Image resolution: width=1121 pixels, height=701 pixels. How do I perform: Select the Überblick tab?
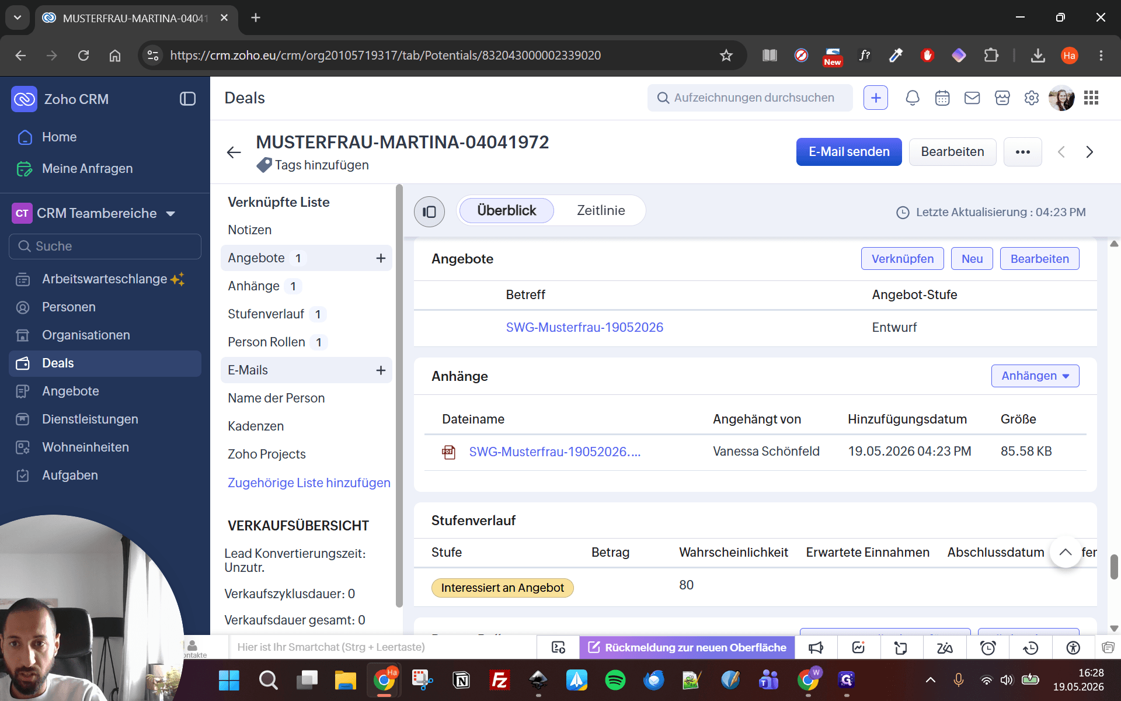click(x=506, y=210)
